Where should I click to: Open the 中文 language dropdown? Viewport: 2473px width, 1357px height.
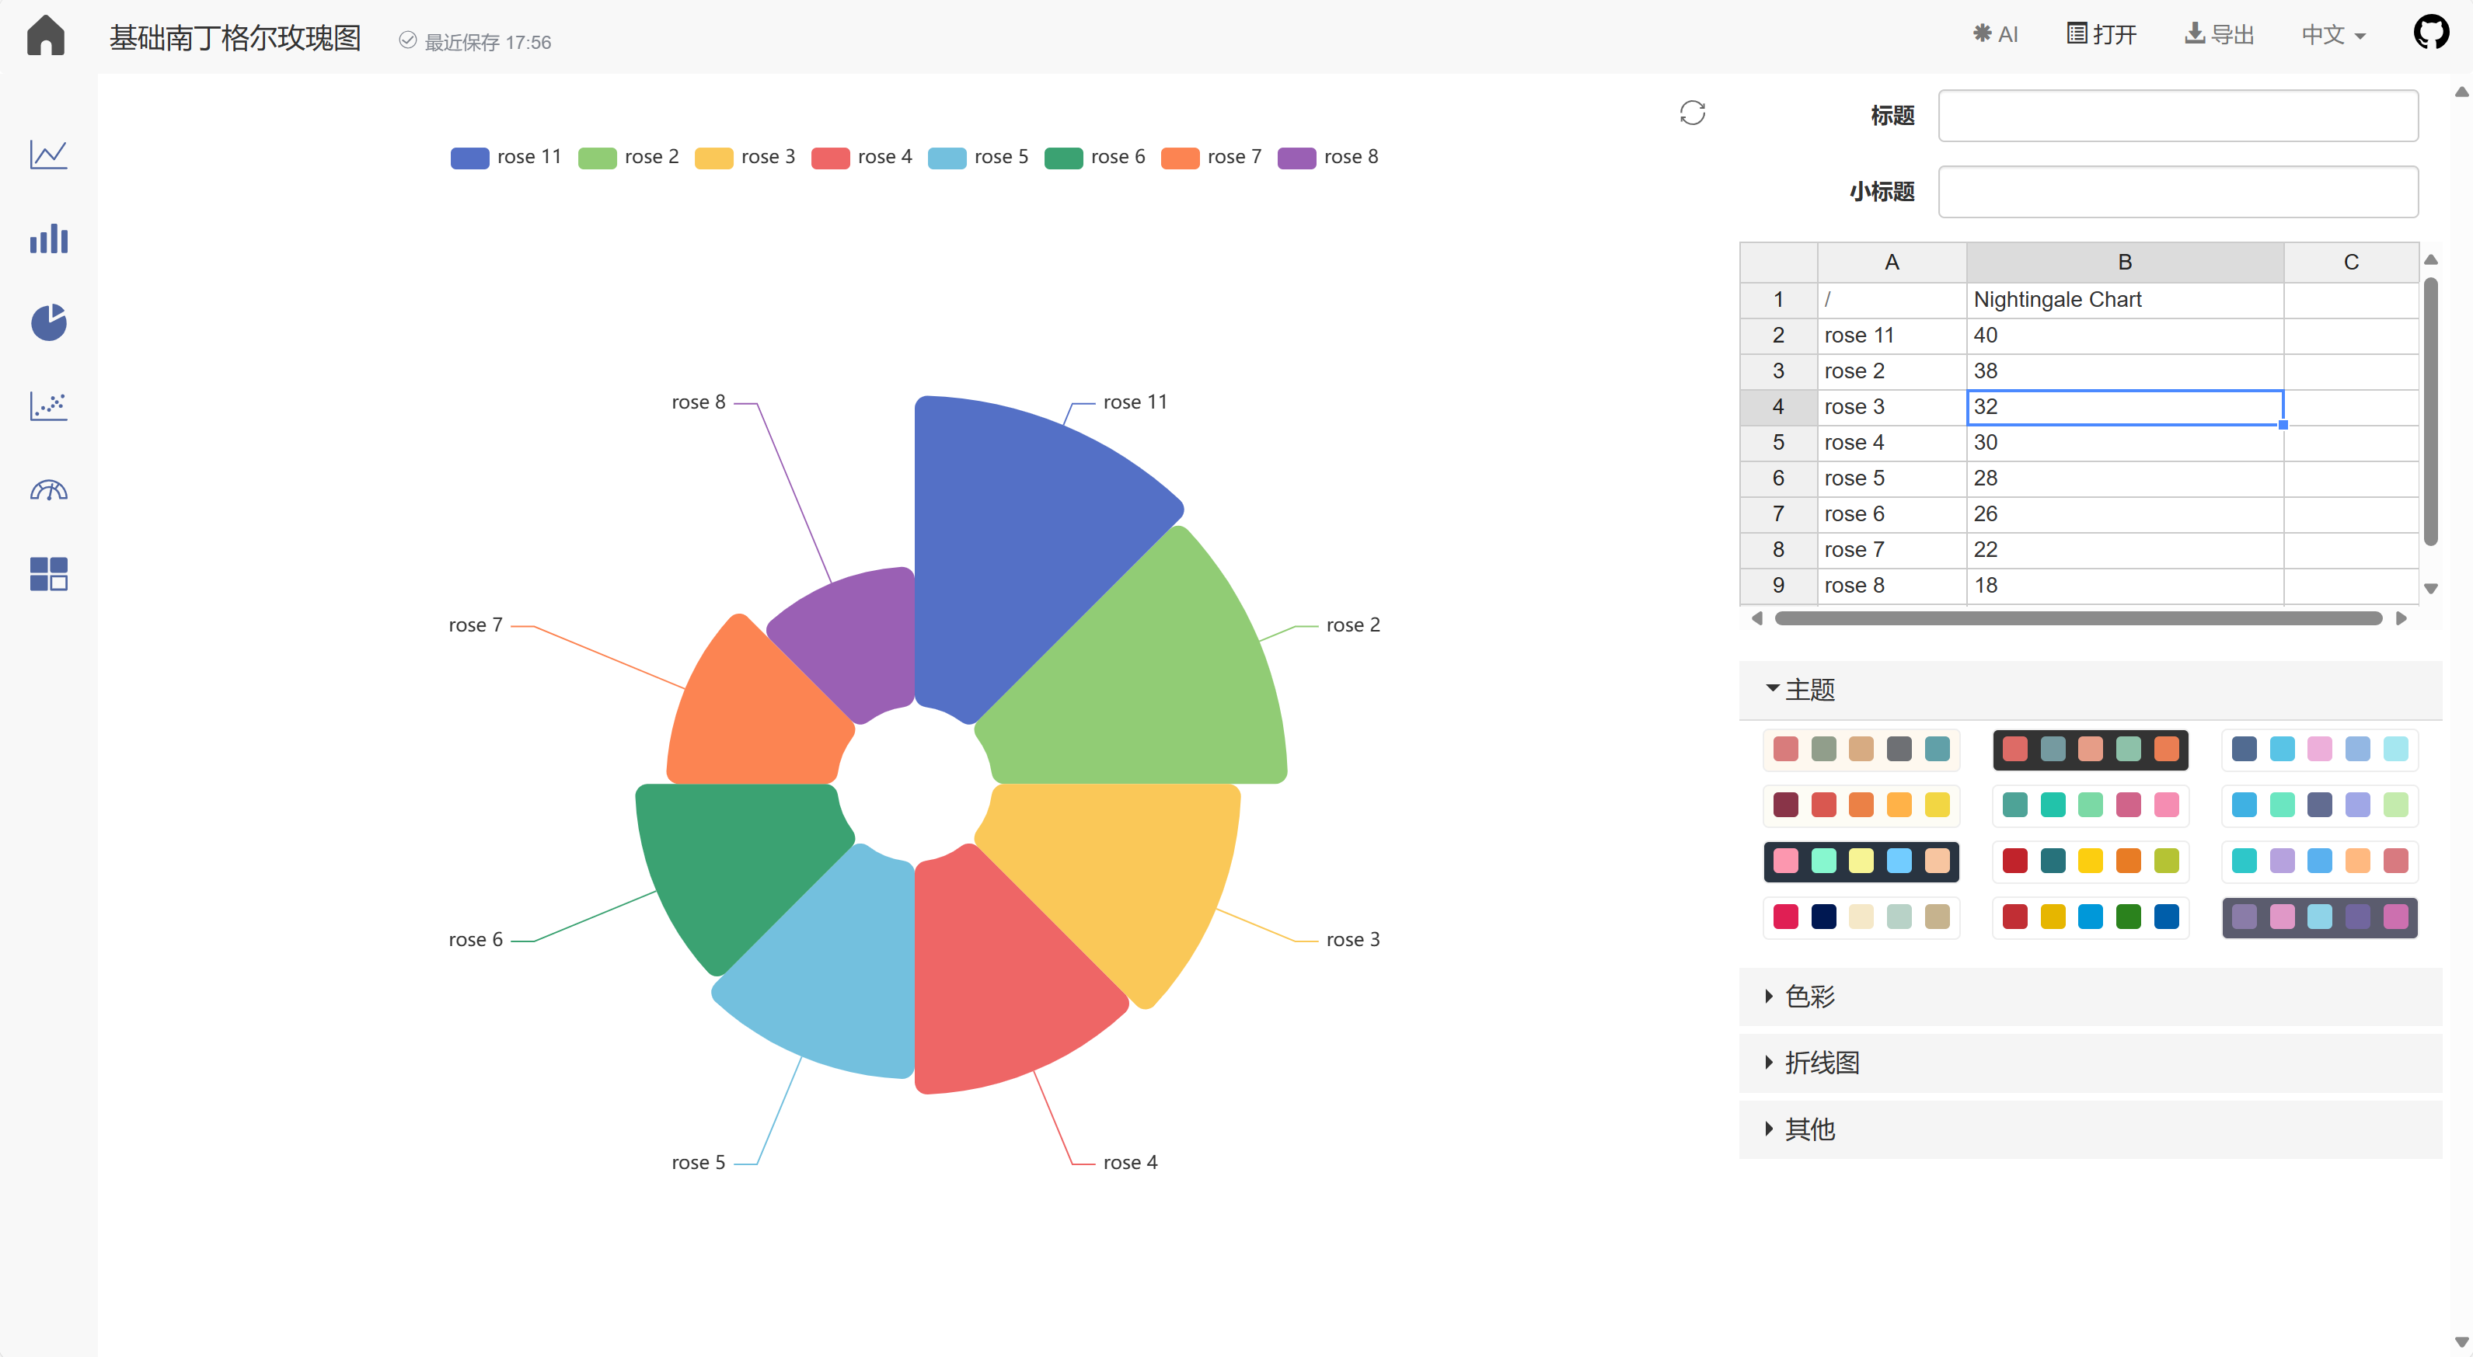(2334, 33)
